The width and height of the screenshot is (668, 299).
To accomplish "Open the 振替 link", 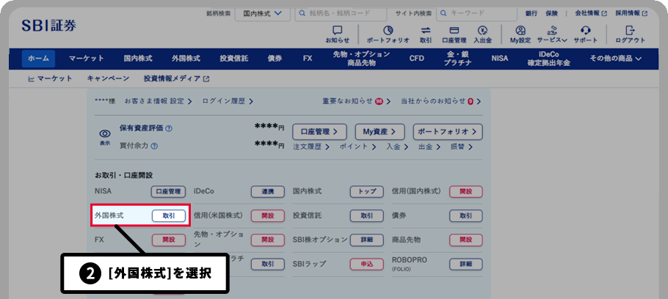I will [x=462, y=147].
